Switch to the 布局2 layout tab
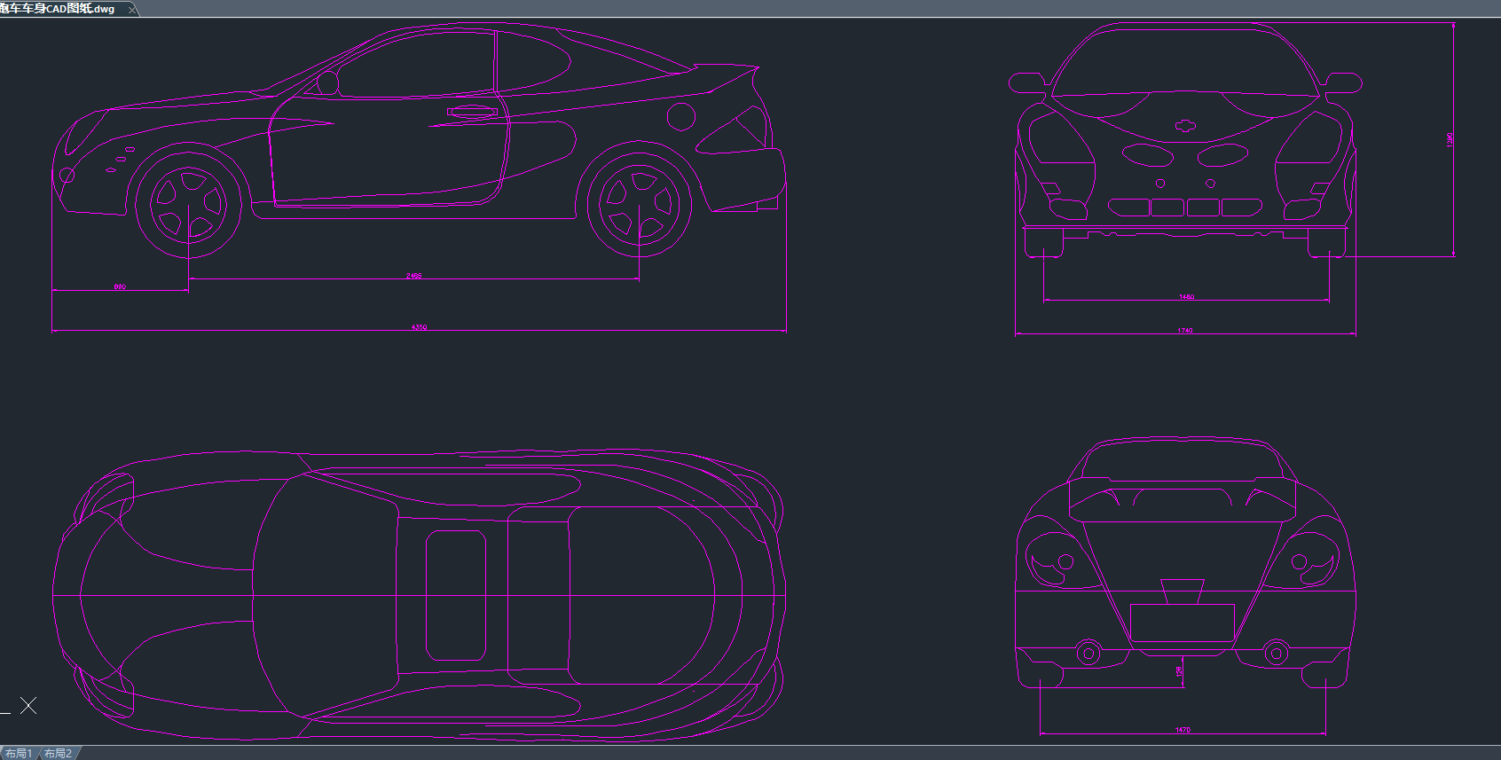Image resolution: width=1501 pixels, height=760 pixels. pyautogui.click(x=58, y=753)
